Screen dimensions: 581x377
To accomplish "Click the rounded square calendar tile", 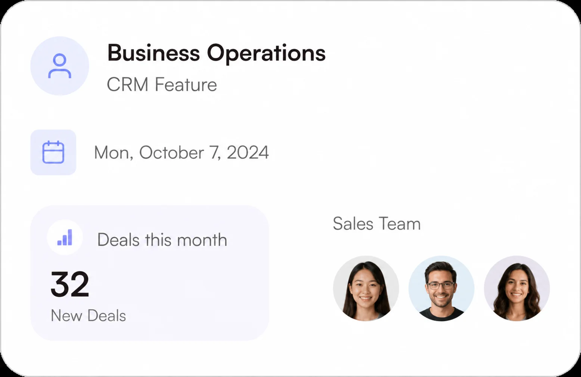I will click(53, 152).
